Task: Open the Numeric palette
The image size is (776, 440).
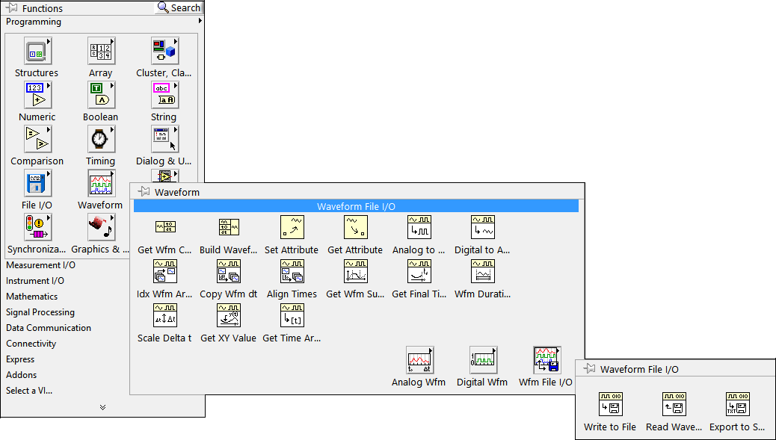Action: pos(38,95)
